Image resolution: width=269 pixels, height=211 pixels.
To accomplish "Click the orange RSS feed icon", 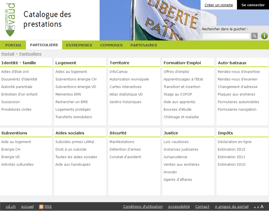I will click(x=41, y=207).
